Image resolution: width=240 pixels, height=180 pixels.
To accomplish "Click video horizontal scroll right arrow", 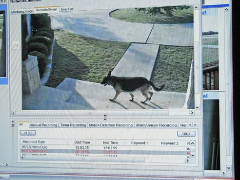I will coord(192,113).
